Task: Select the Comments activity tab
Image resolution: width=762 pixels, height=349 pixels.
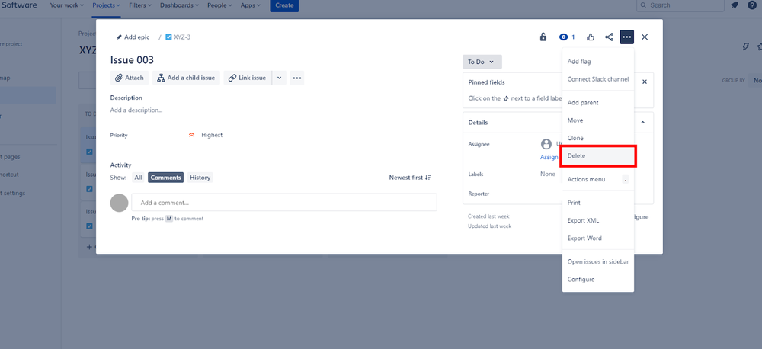Action: [x=165, y=178]
